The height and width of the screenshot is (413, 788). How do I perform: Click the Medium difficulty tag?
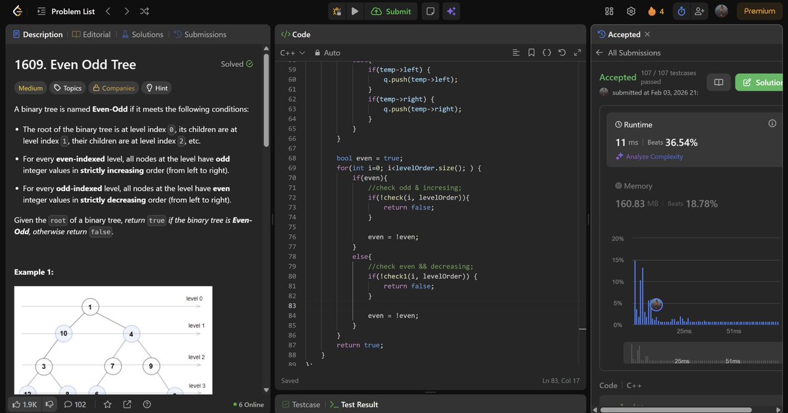[30, 88]
